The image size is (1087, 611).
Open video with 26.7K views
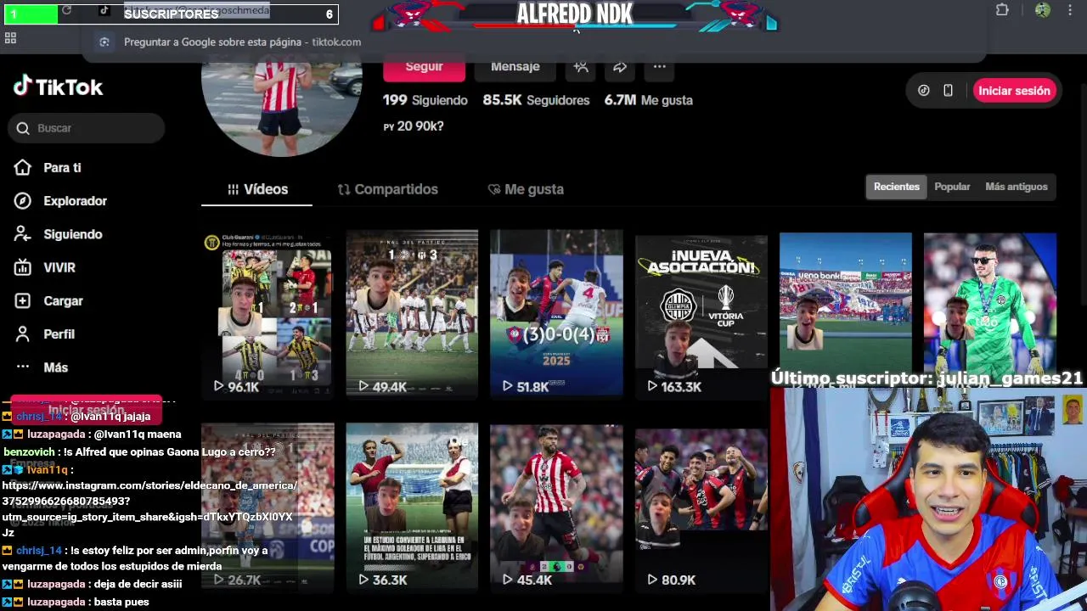268,507
